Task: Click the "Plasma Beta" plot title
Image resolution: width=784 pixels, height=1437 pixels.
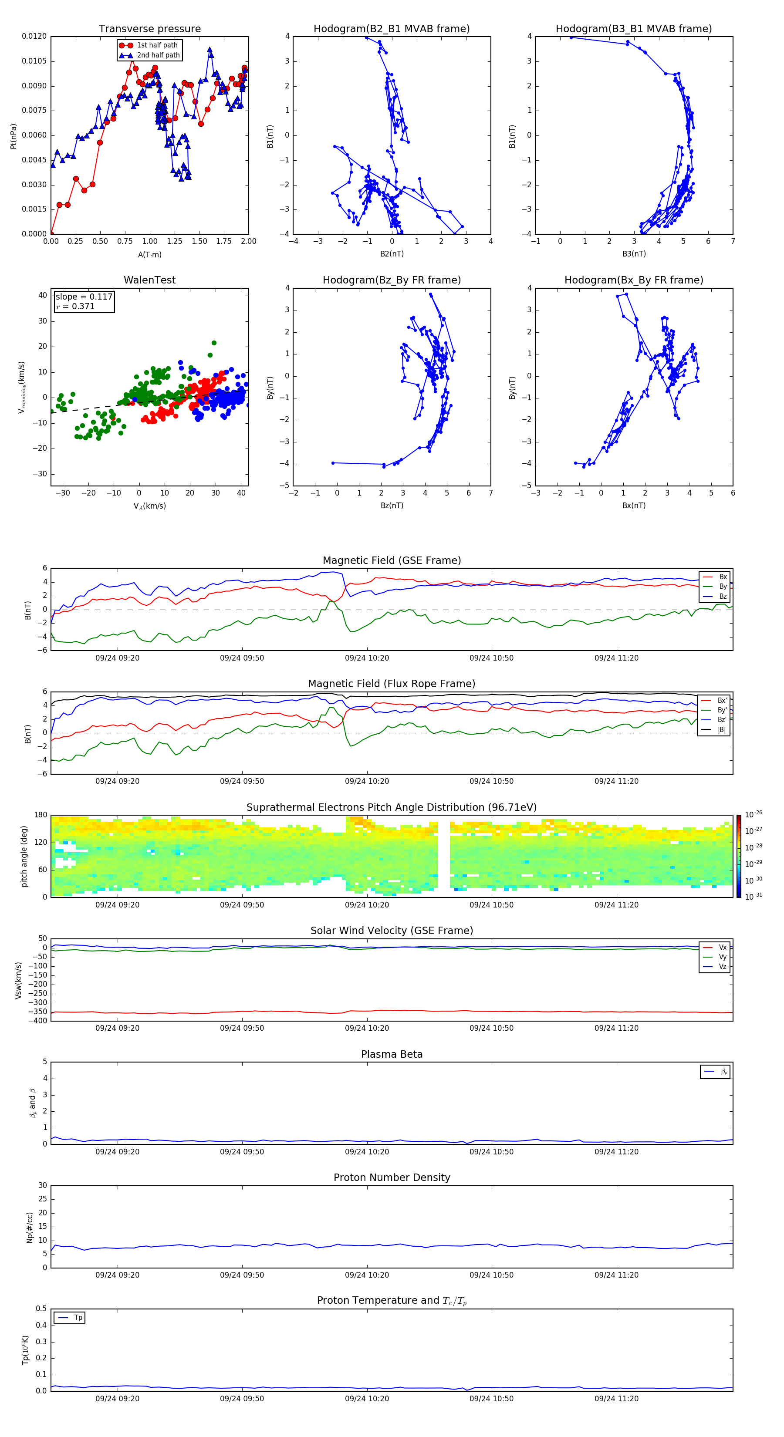Action: coord(392,1054)
